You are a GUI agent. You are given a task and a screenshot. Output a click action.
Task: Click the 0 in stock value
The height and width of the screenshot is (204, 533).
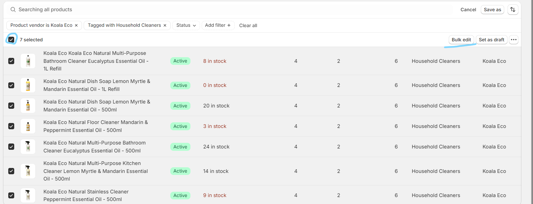click(215, 85)
